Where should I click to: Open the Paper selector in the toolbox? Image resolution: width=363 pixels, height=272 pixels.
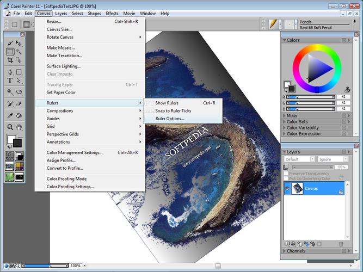[10, 156]
